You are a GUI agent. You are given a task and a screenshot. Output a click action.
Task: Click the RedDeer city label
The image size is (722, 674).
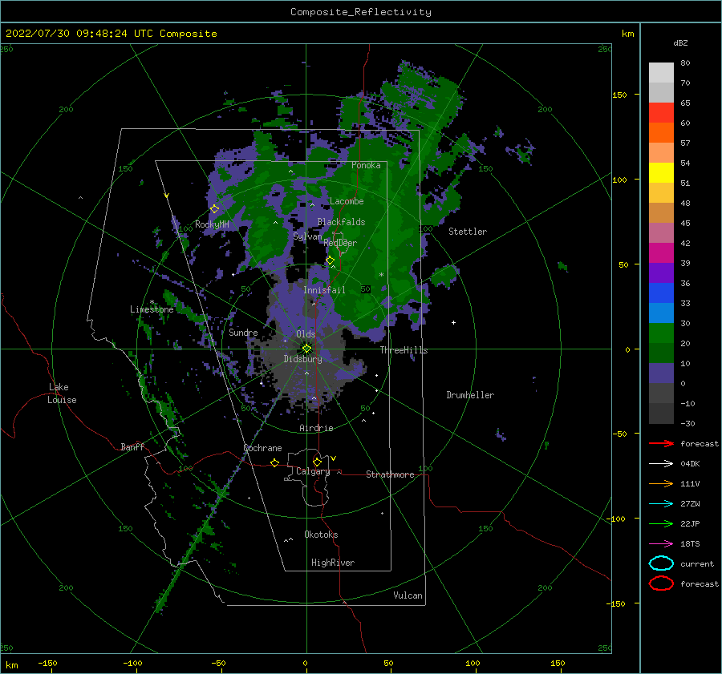coord(340,243)
